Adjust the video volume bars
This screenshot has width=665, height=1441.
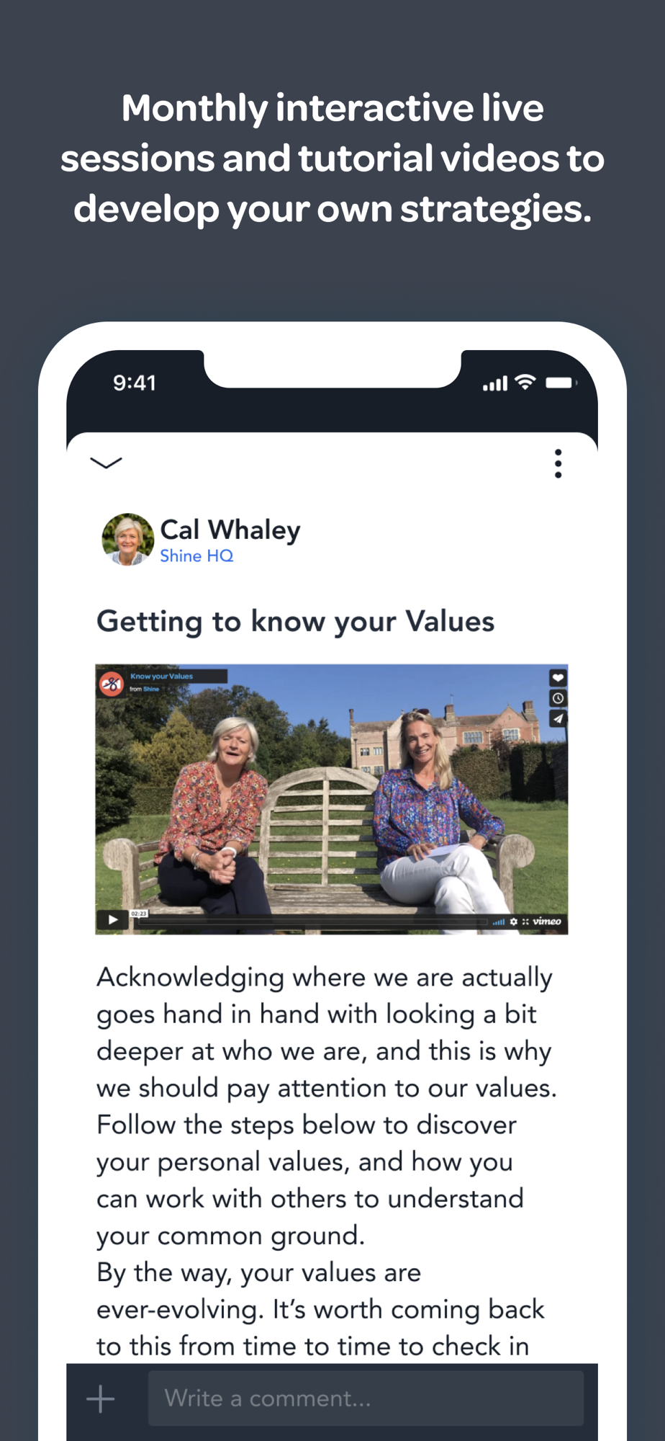tap(499, 922)
